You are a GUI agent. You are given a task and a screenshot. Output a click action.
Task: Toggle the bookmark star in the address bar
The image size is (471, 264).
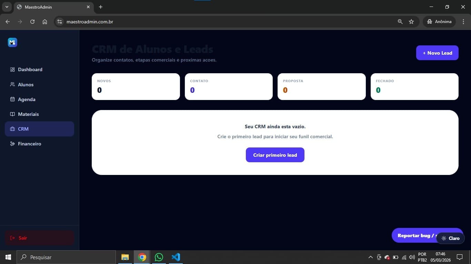411,21
